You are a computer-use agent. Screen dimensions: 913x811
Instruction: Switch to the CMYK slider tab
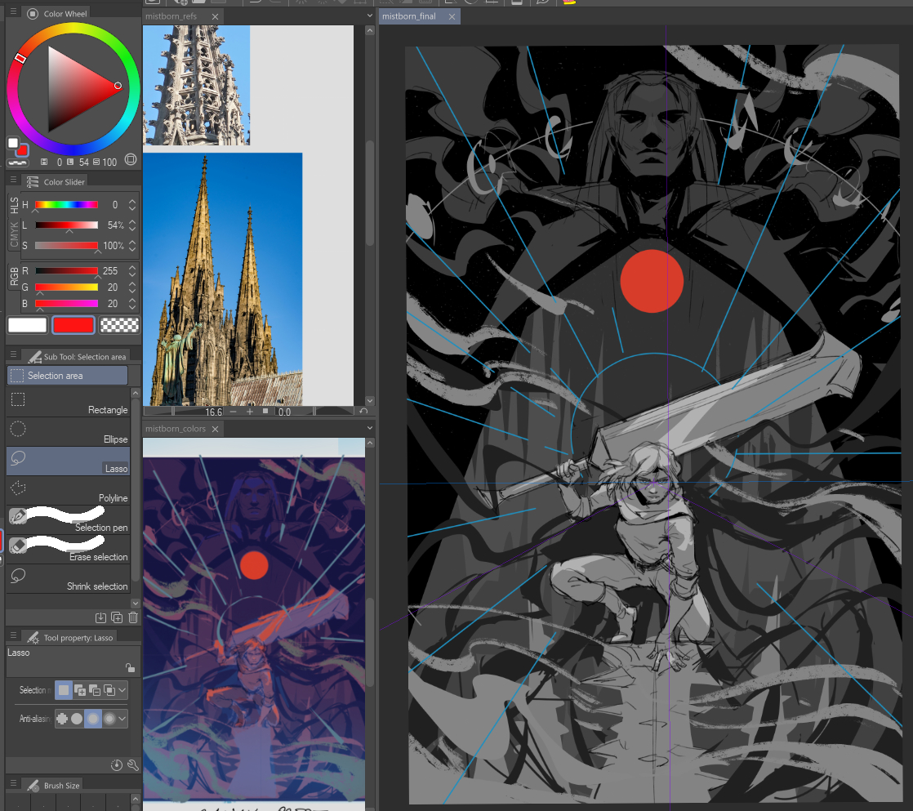pos(14,235)
